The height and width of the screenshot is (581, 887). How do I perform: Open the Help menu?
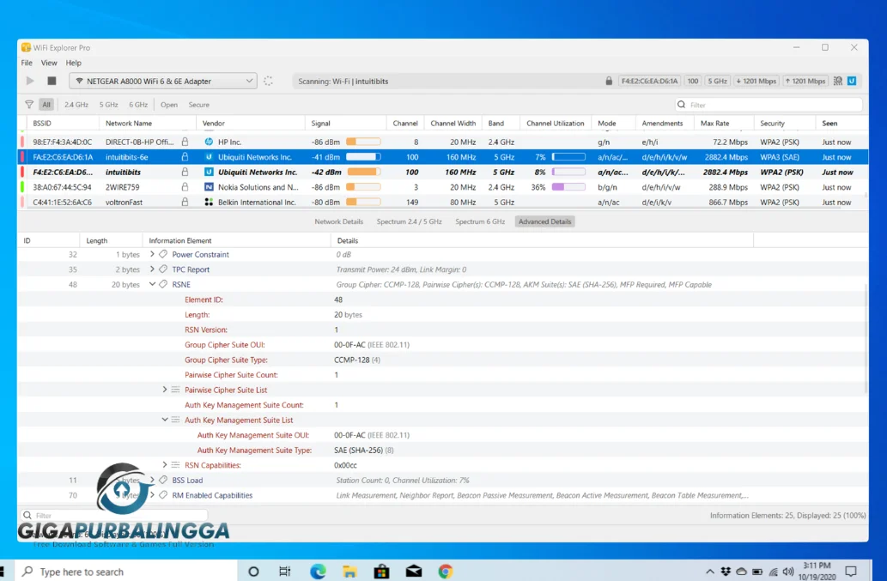[x=73, y=63]
